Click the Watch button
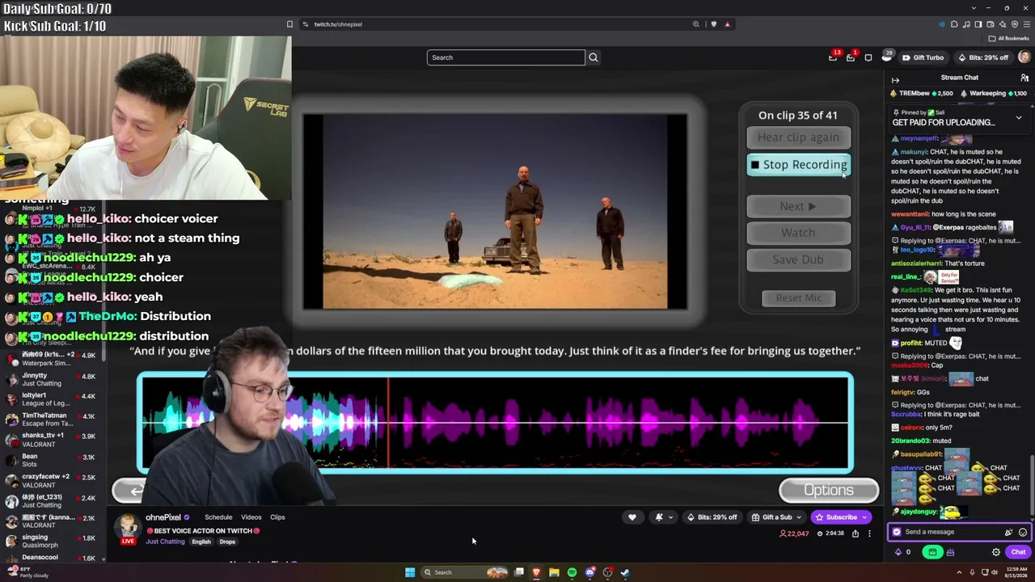Viewport: 1035px width, 582px height. coord(798,233)
